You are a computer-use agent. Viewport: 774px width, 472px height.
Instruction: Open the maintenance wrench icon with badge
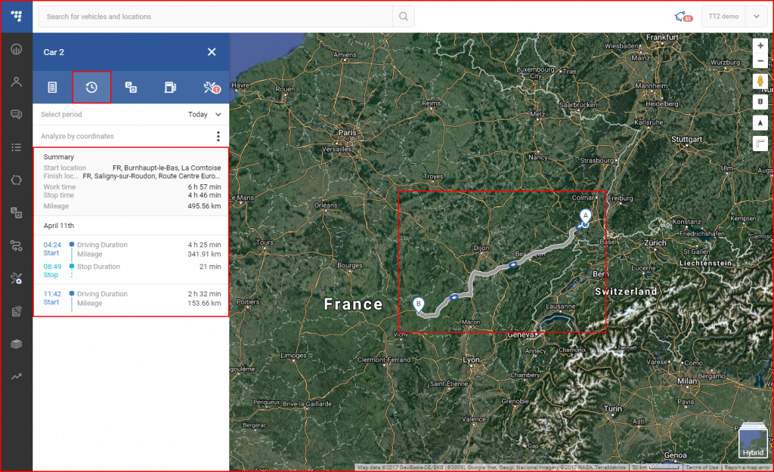(211, 88)
